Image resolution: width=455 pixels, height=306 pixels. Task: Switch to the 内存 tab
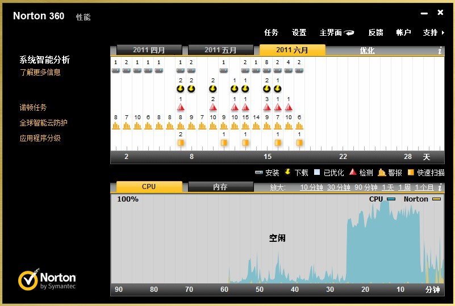click(x=220, y=187)
